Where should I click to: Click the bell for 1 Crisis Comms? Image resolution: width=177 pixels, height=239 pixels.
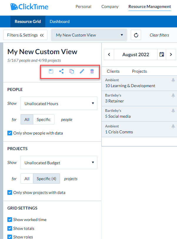(173, 126)
